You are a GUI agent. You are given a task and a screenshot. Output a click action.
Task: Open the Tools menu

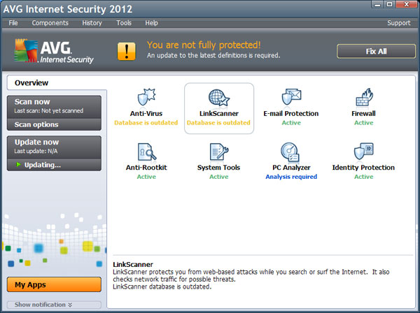point(124,23)
